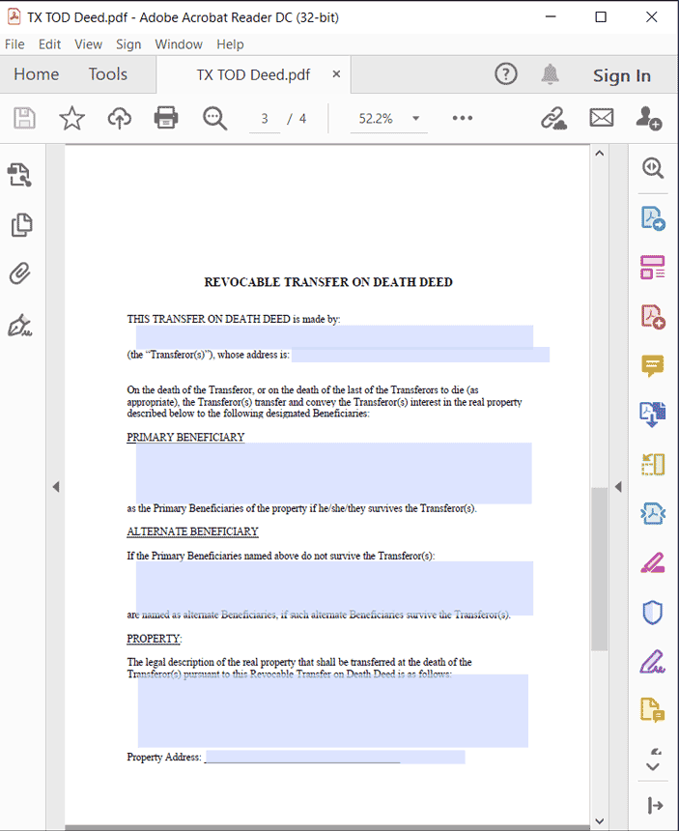Viewport: 679px width, 831px height.
Task: Click the Print file icon
Action: [166, 118]
